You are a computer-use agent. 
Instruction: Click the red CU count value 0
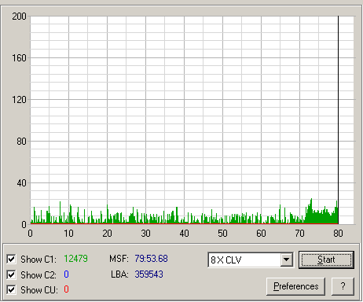[x=66, y=289]
